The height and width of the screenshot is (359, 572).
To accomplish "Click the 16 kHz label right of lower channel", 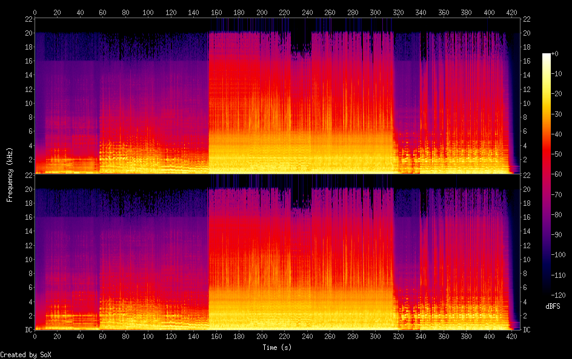I will [527, 217].
